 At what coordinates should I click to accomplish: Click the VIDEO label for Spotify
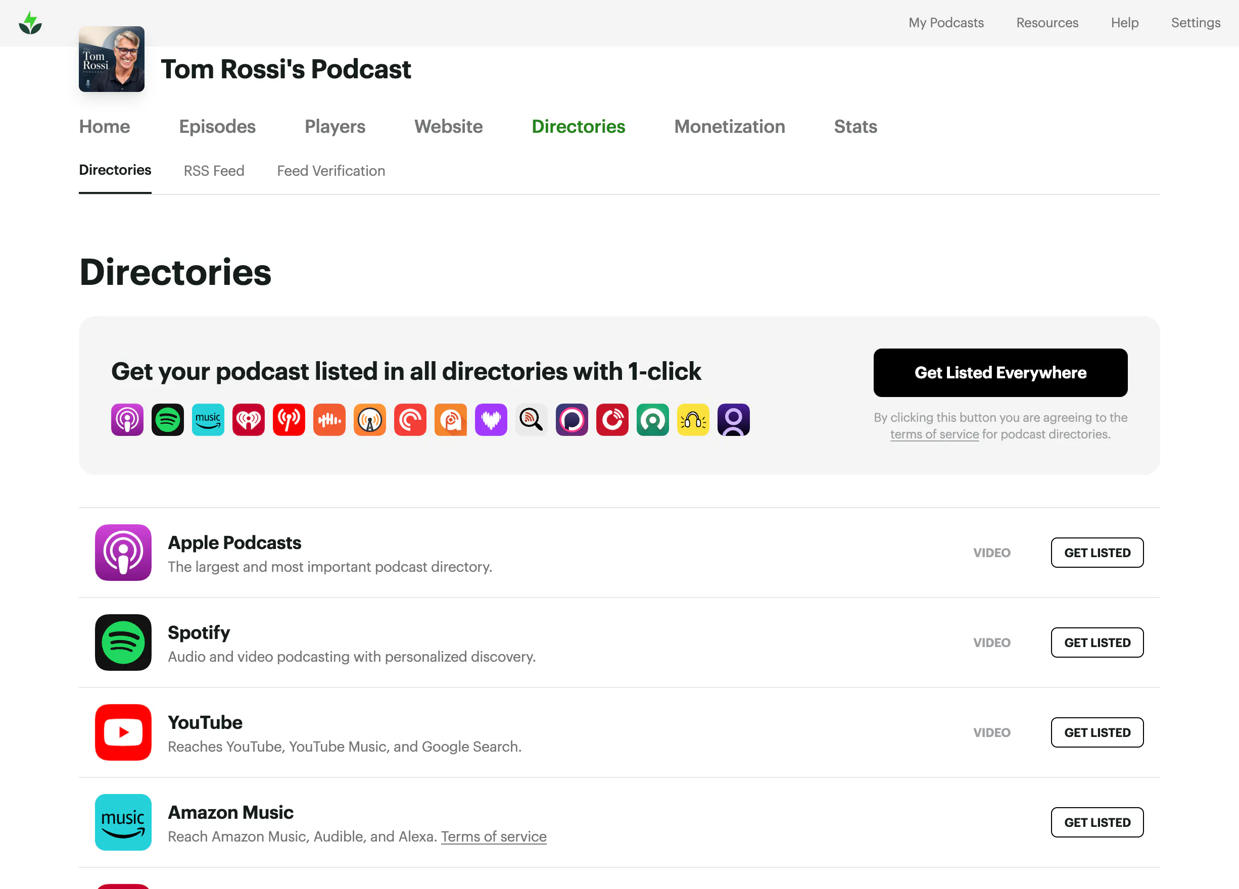coord(991,643)
